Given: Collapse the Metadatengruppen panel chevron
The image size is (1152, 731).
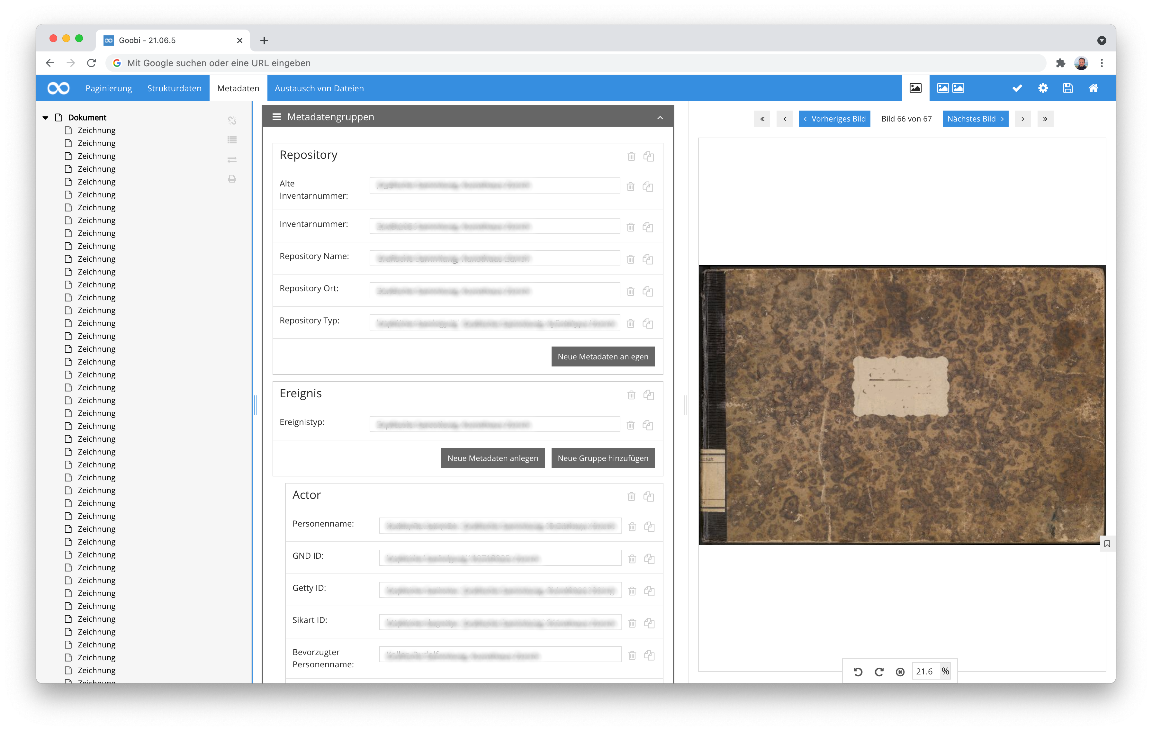Looking at the screenshot, I should [x=660, y=117].
